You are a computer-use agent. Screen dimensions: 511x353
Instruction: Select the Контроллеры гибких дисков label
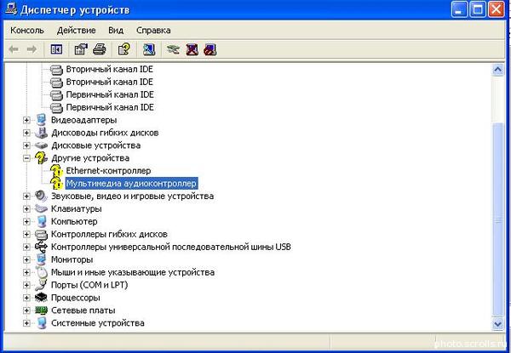[109, 234]
